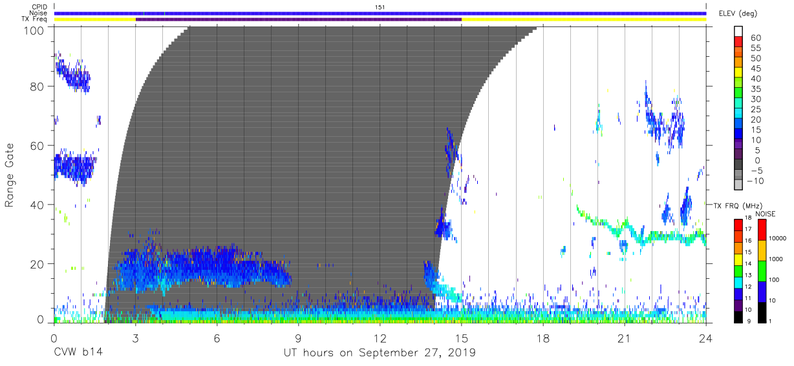Click the Range Gate axis label
794x366 pixels.
[10, 176]
